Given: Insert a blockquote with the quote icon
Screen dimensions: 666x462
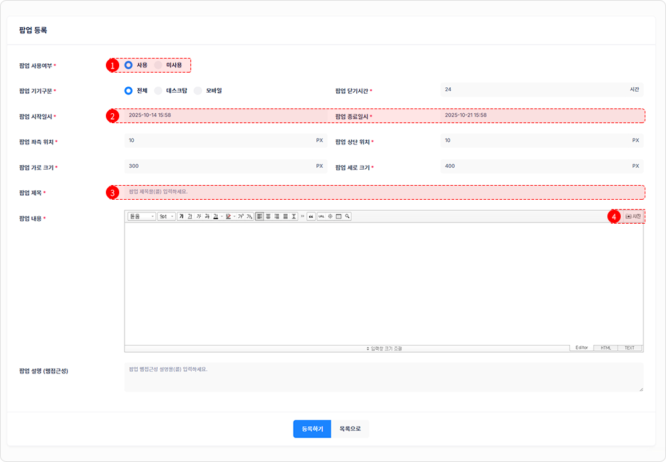Looking at the screenshot, I should [311, 216].
